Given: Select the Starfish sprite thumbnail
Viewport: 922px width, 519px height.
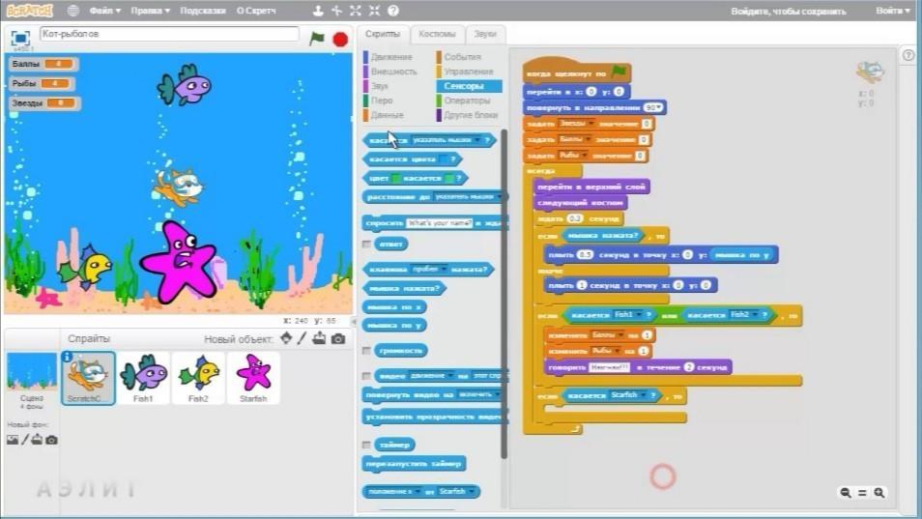Looking at the screenshot, I should pyautogui.click(x=253, y=377).
